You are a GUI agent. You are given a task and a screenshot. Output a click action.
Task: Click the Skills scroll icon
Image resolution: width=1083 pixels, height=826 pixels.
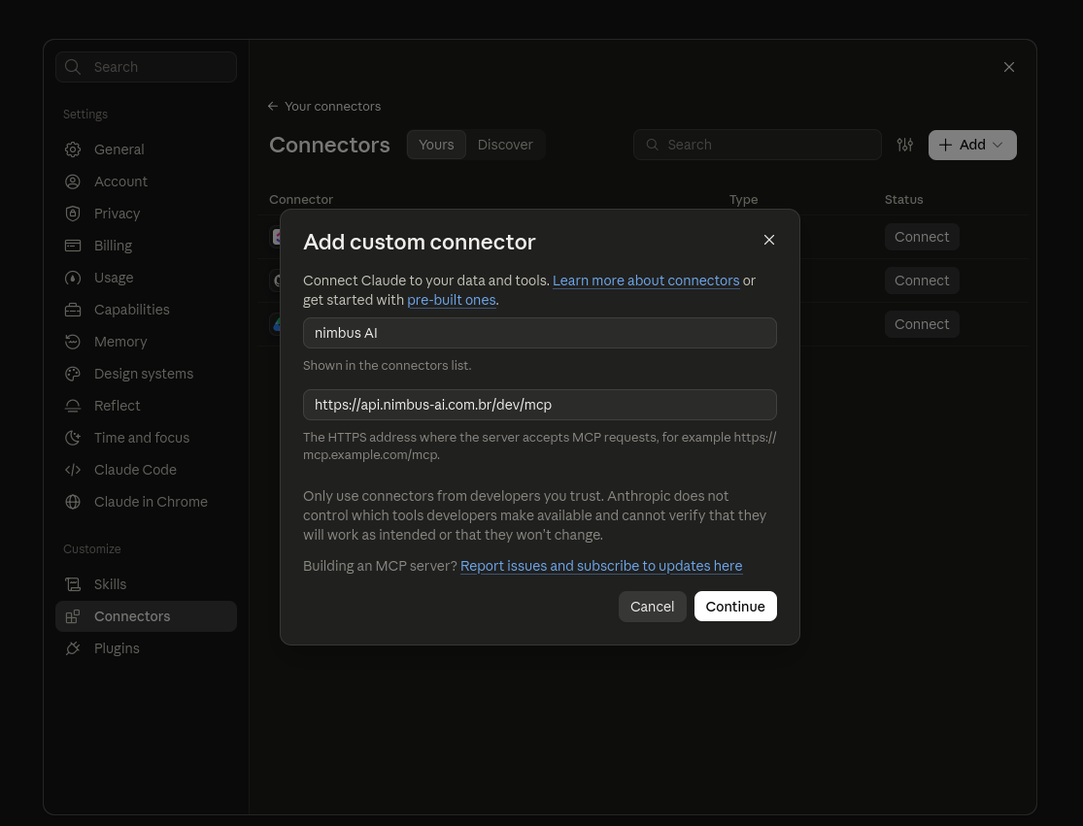point(73,584)
